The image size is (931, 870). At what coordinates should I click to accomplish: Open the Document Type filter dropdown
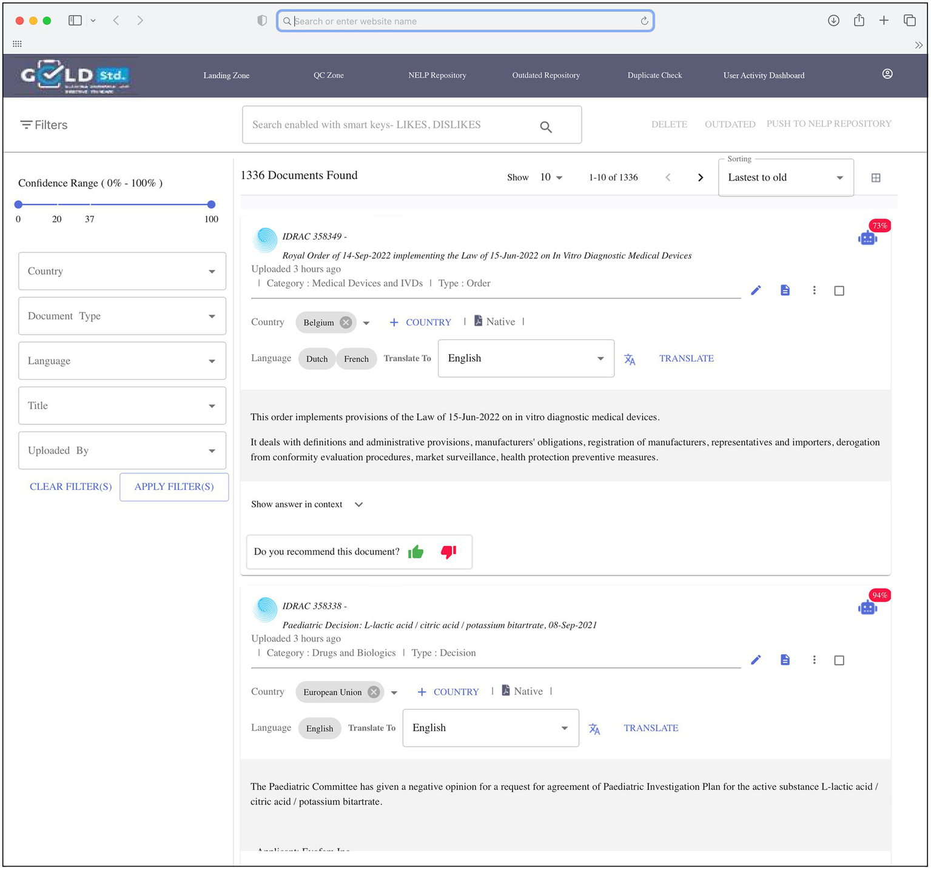122,316
